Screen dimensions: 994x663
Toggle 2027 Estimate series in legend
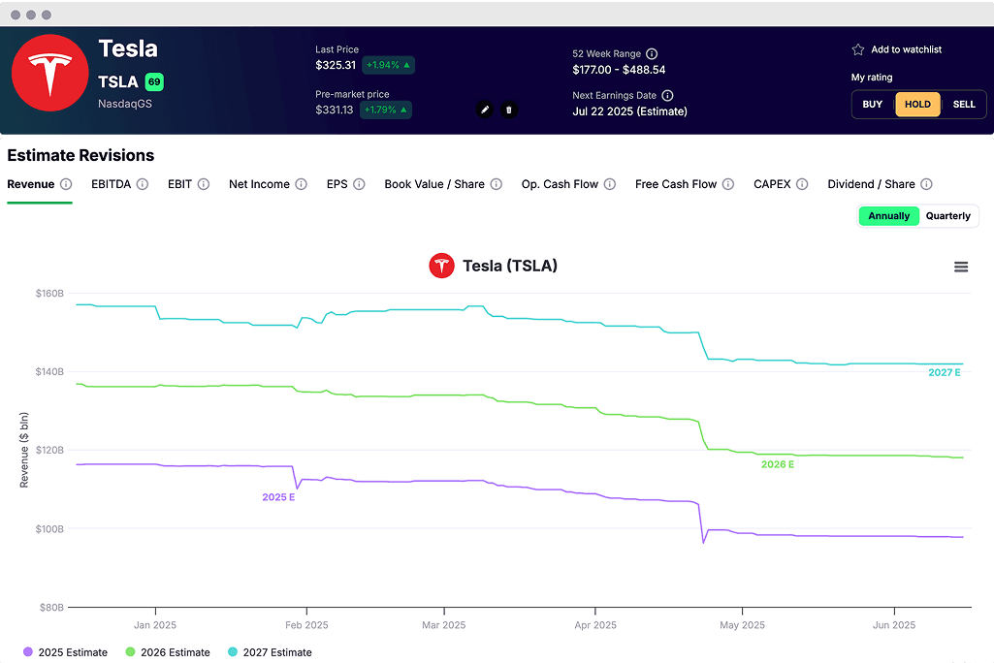[x=270, y=652]
